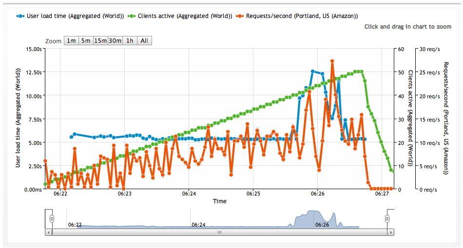This screenshot has height=248, width=463.
Task: Click the 06:24 label in the navigator overview
Action: tap(198, 225)
